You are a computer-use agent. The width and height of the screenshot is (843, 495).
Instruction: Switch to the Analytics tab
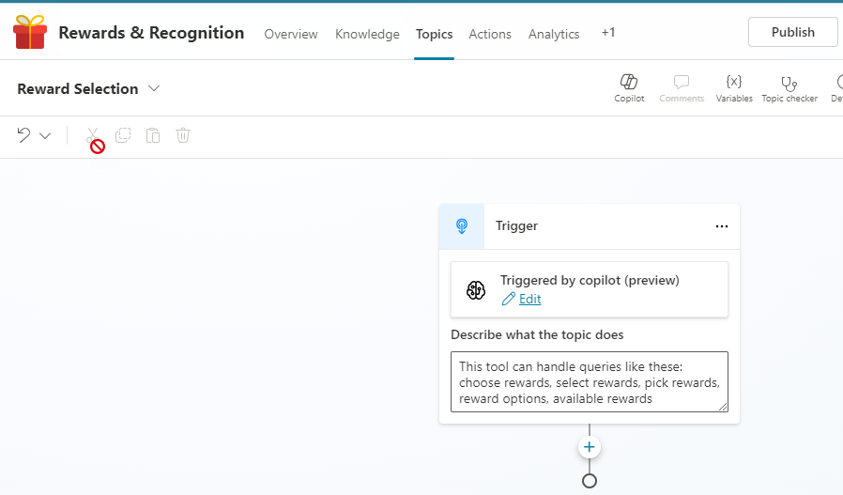pyautogui.click(x=554, y=34)
